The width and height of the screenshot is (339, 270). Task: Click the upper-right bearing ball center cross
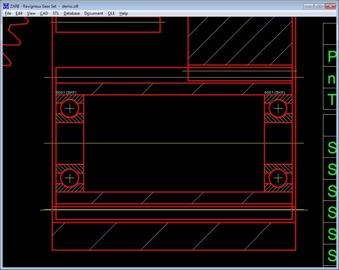click(x=278, y=108)
